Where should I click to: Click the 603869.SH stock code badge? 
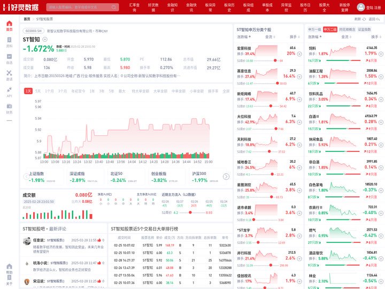click(34, 31)
